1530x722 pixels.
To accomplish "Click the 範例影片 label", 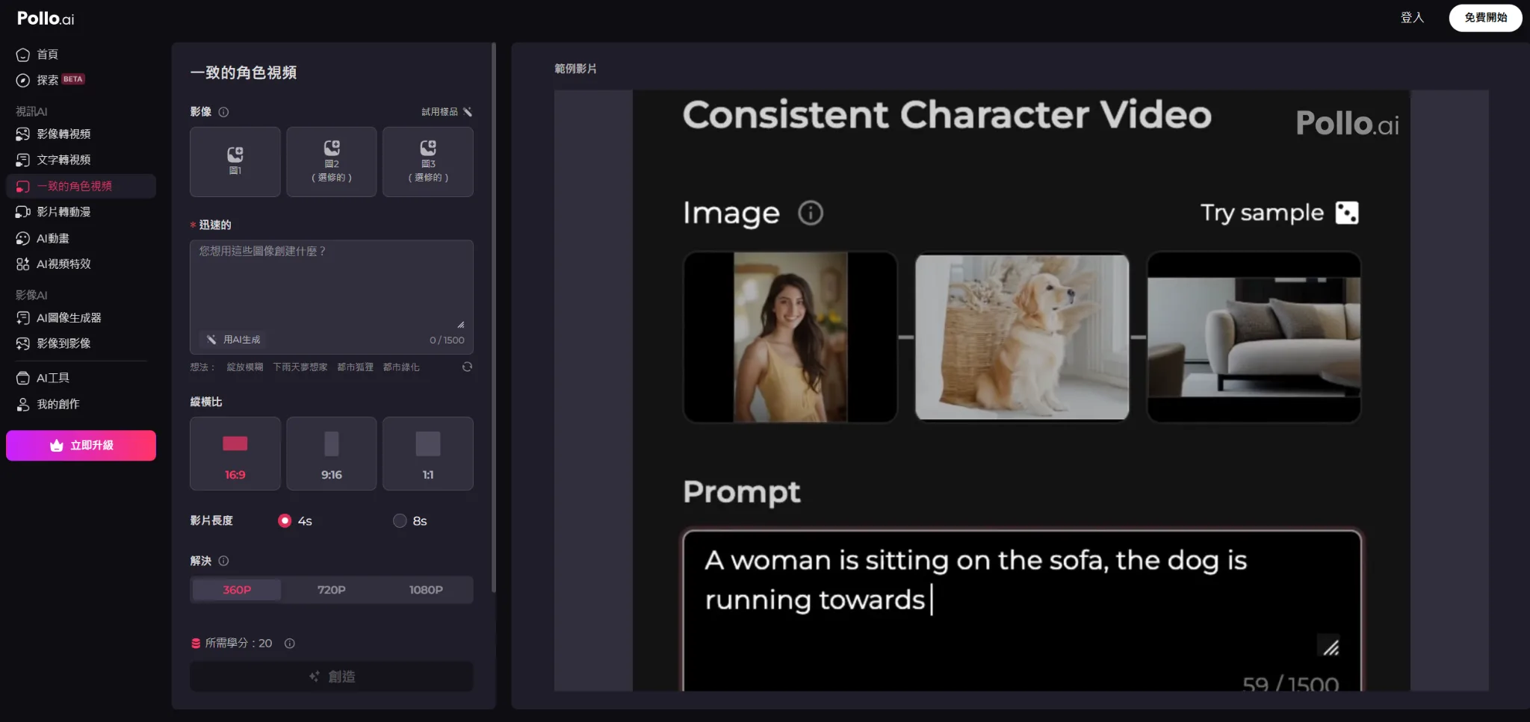I will click(575, 69).
